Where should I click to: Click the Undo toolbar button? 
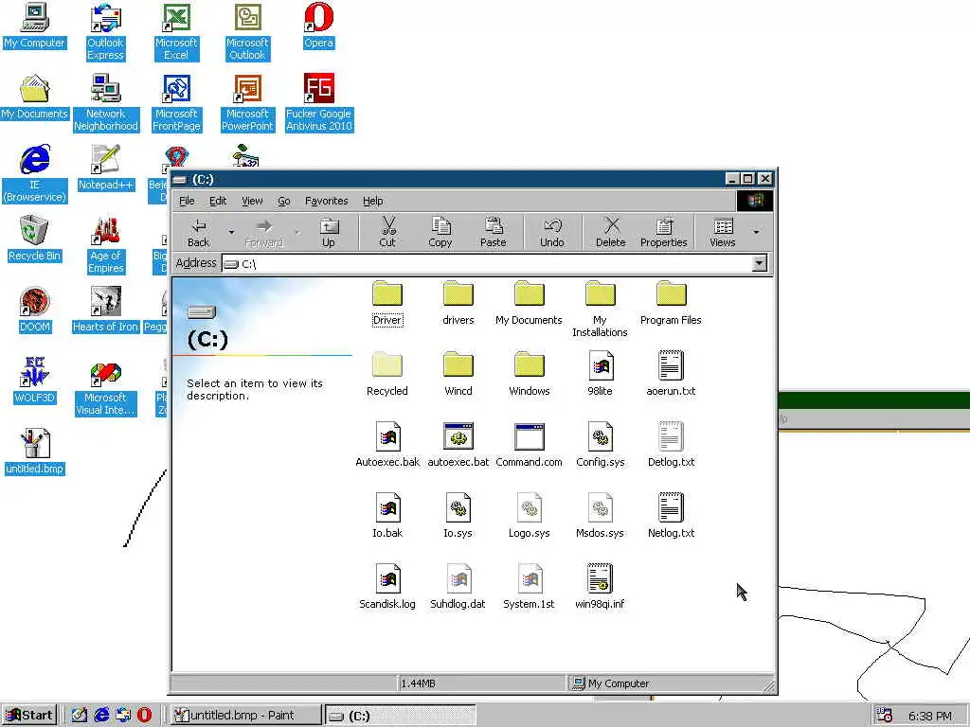pos(552,233)
